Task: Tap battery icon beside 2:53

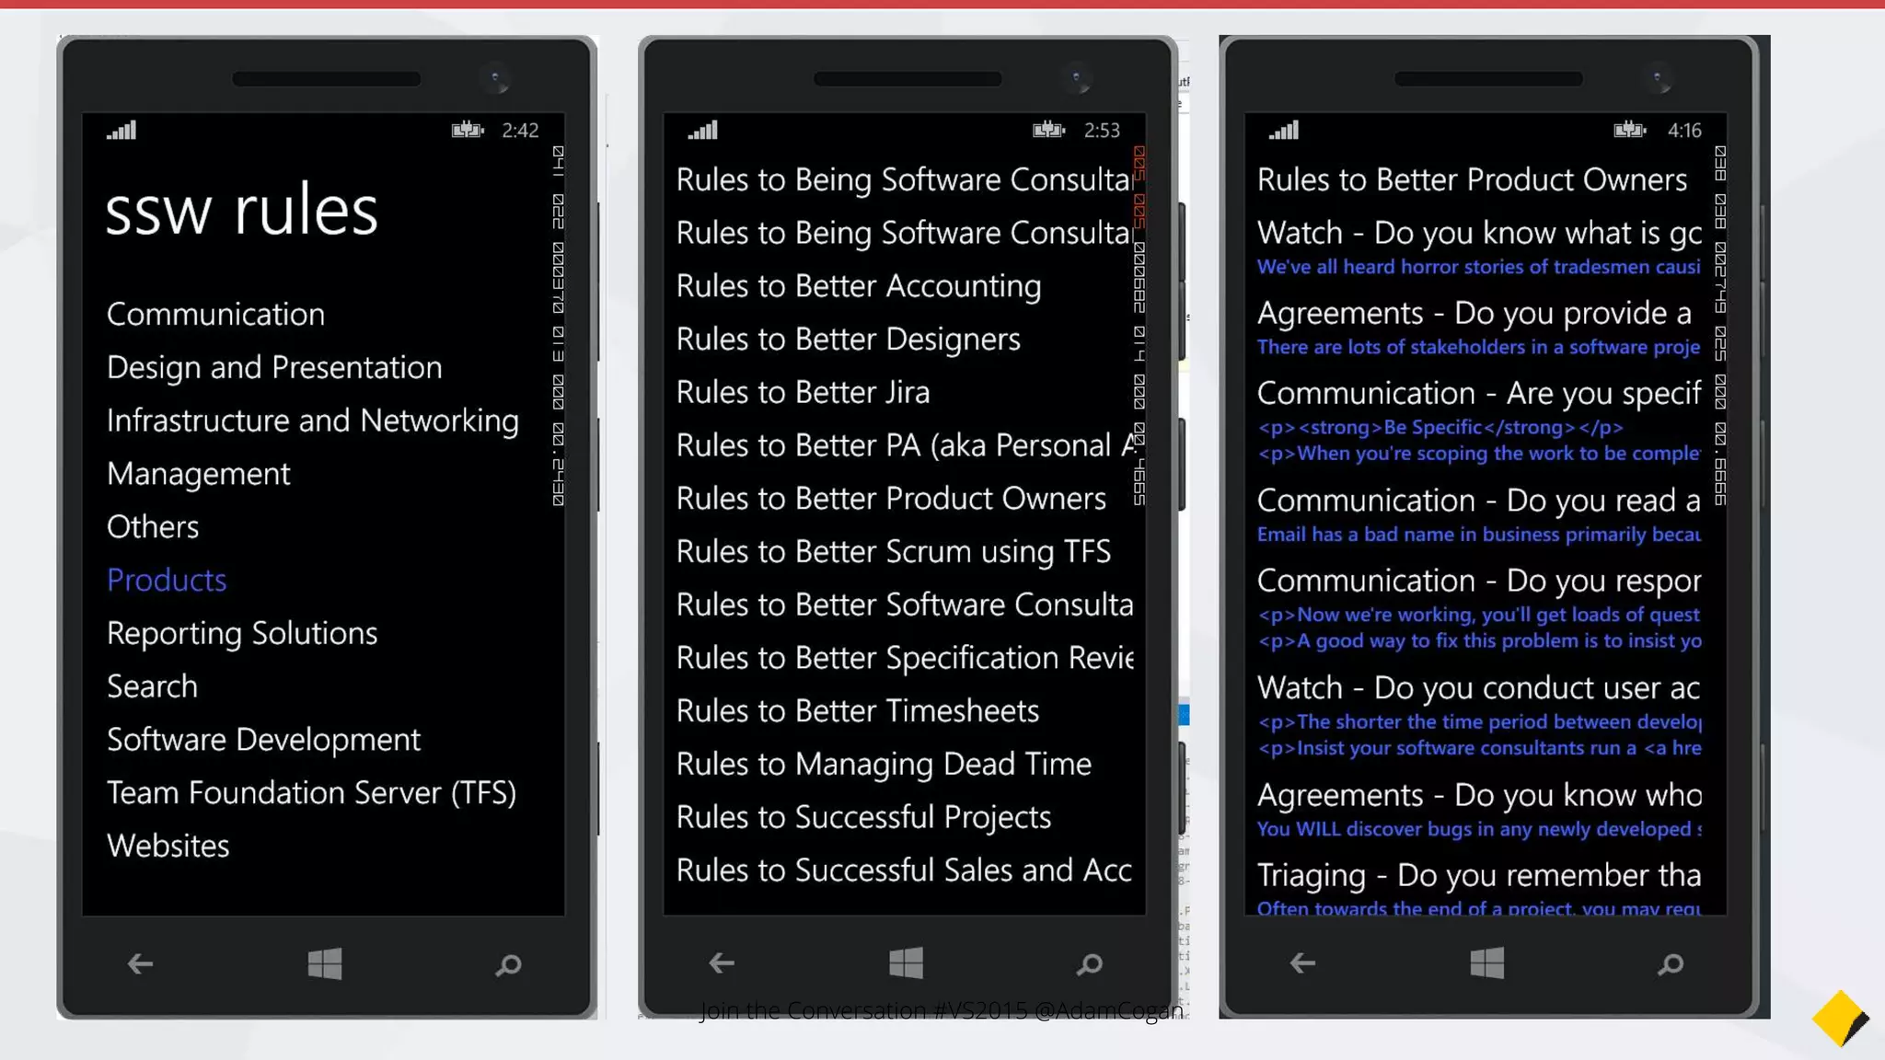Action: 1049,130
